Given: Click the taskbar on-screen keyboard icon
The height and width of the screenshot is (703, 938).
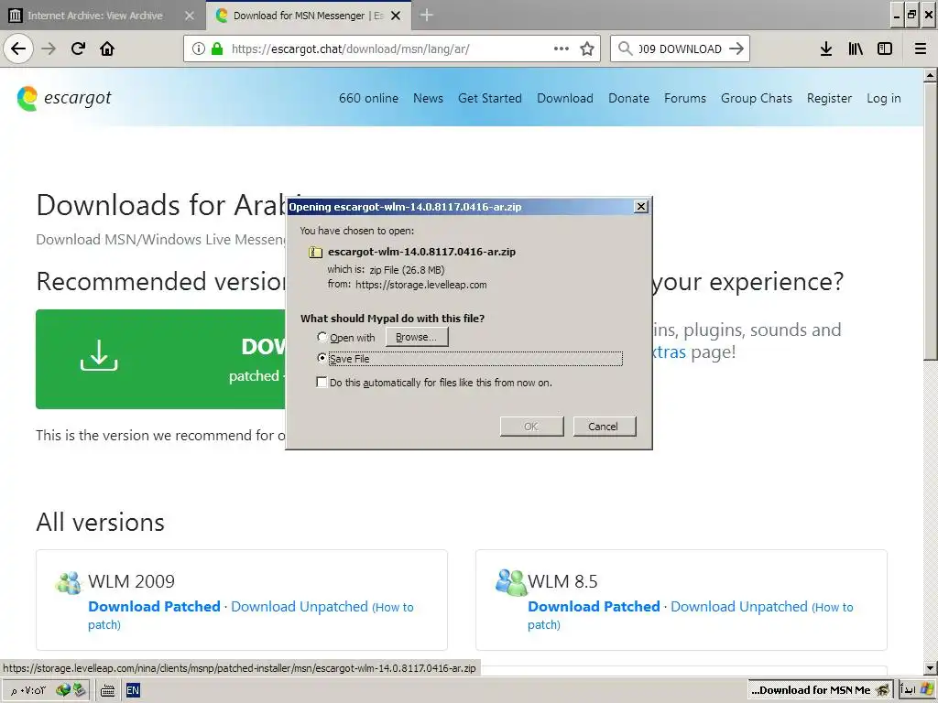Looking at the screenshot, I should [107, 690].
